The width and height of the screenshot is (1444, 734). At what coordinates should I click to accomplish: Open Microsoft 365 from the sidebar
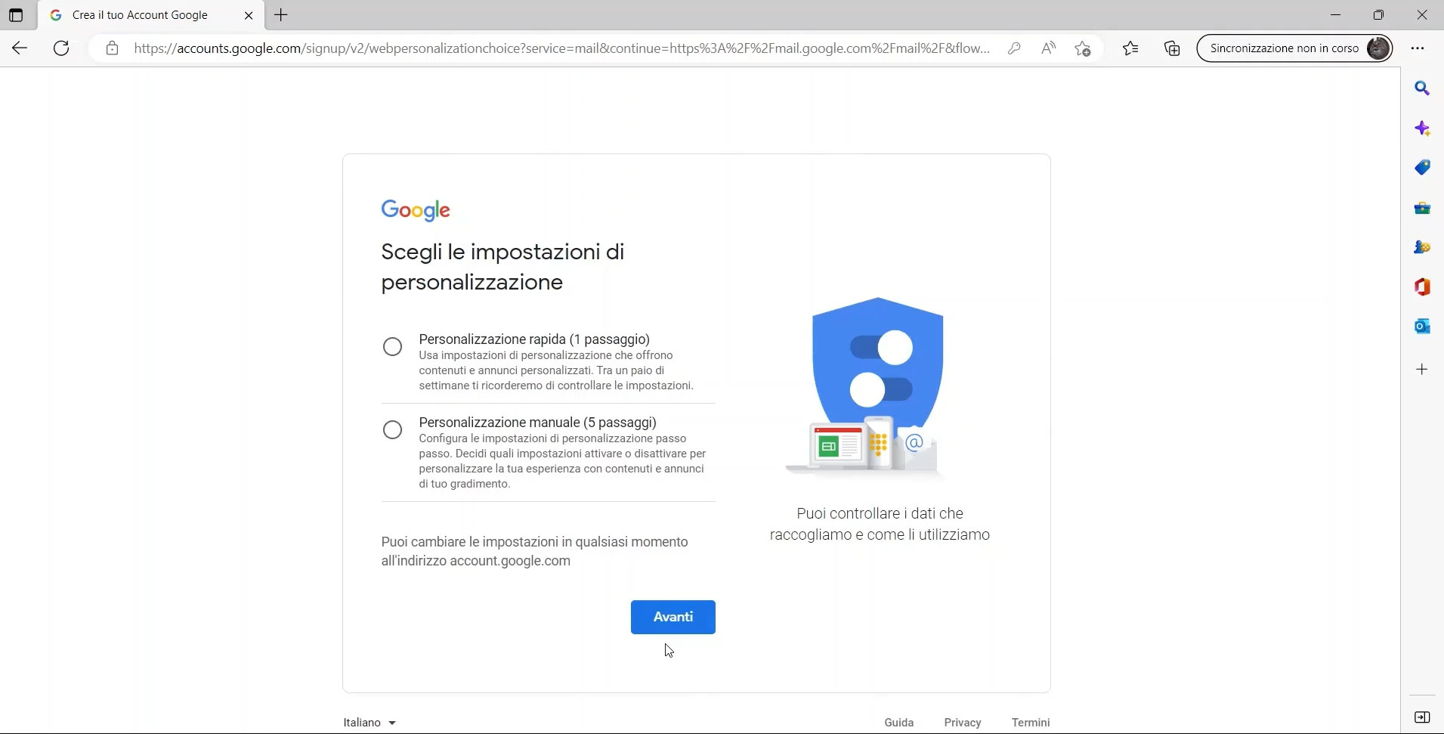pos(1424,287)
